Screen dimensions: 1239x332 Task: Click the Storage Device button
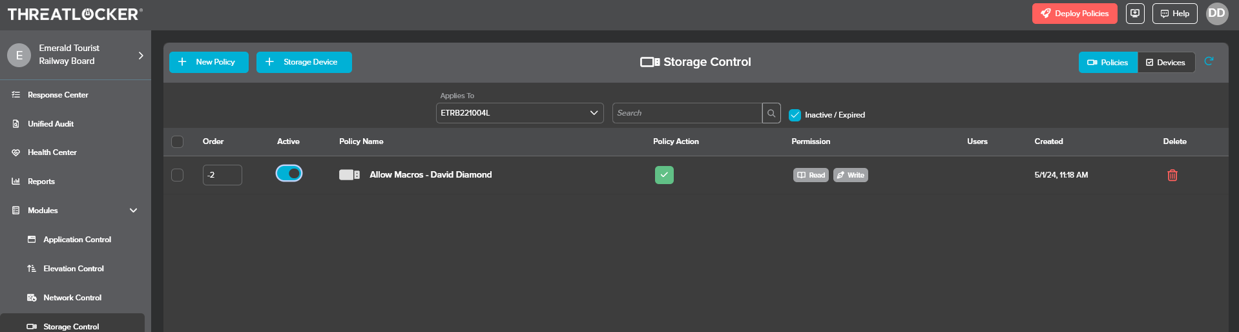[x=304, y=62]
